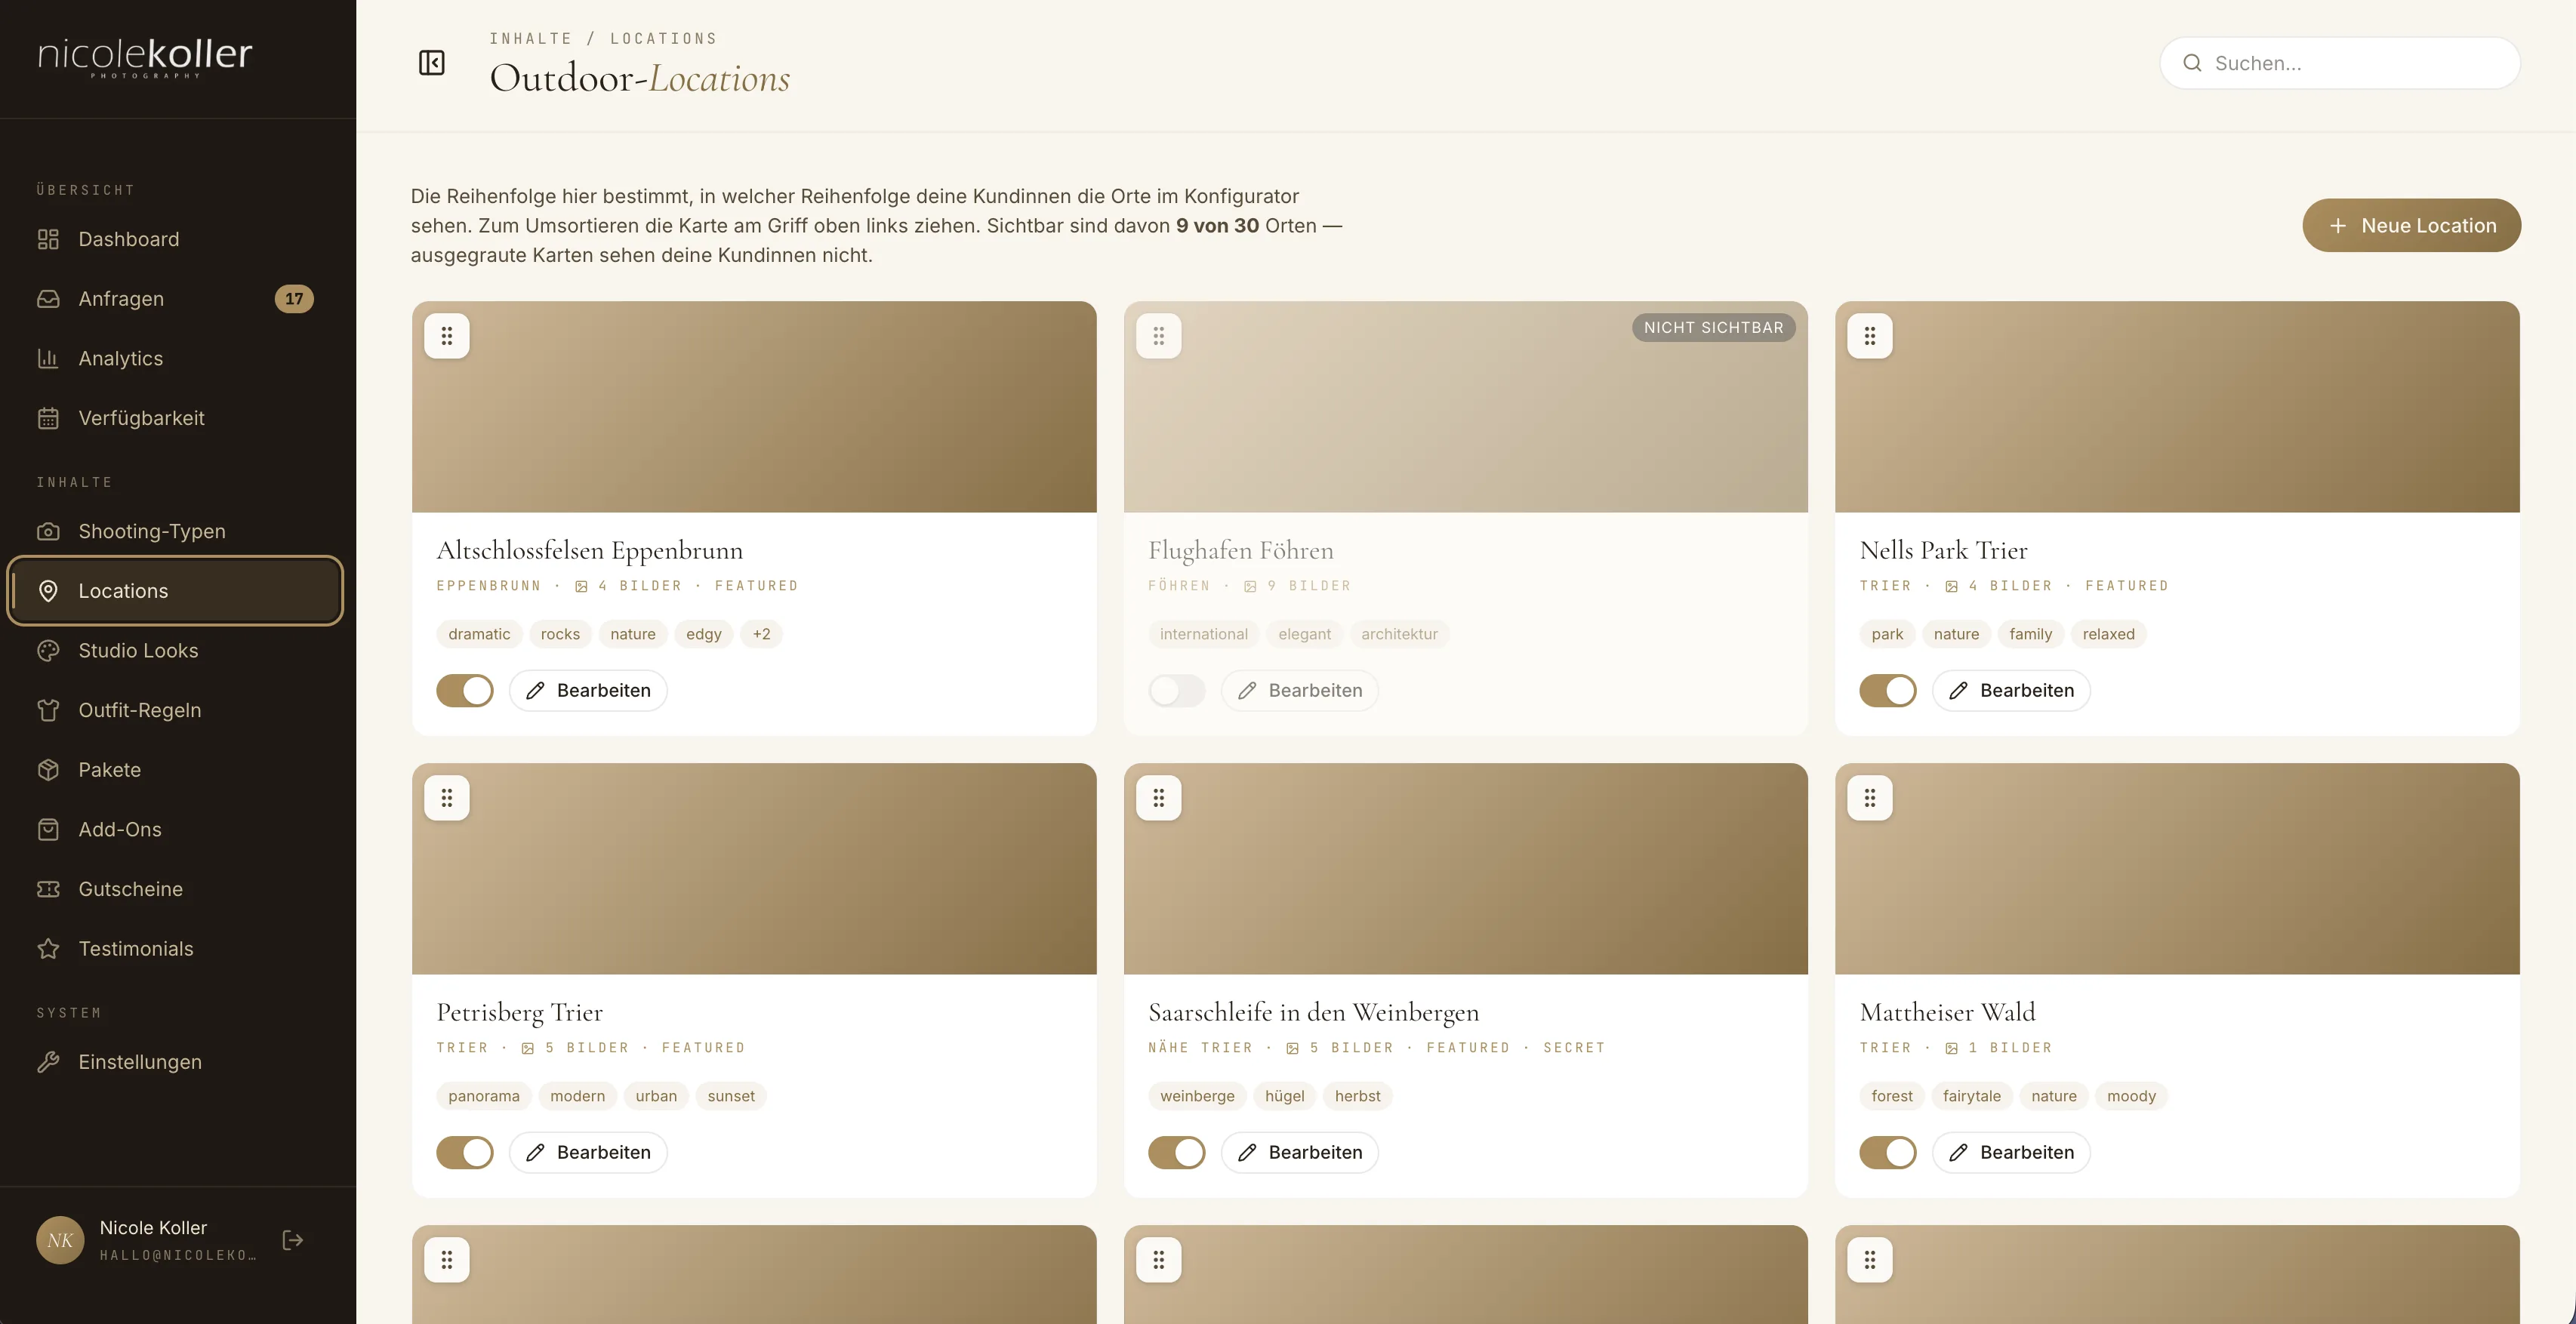The height and width of the screenshot is (1324, 2576).
Task: Grab the drag handle on Altschlossfelsen Eppenbrunn card
Action: point(447,336)
